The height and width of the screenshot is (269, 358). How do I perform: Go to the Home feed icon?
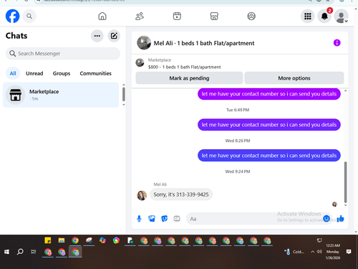102,16
